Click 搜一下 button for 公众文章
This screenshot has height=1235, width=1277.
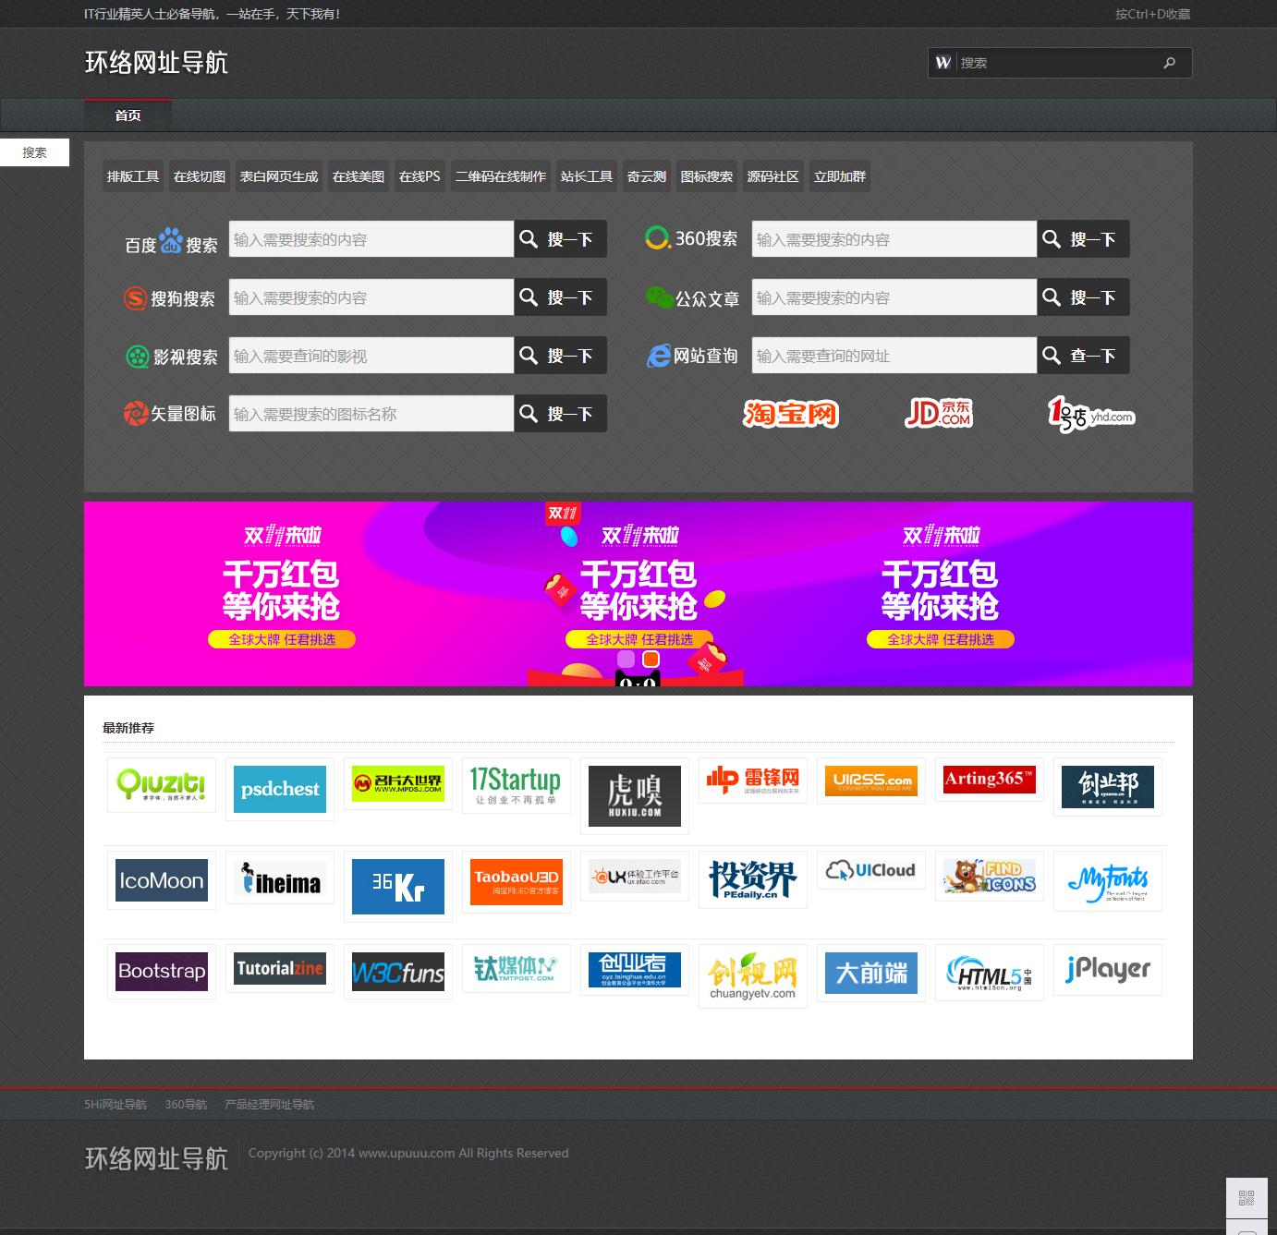coord(1083,297)
